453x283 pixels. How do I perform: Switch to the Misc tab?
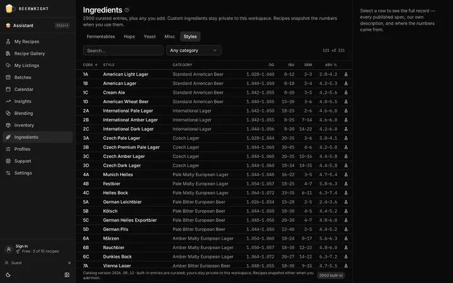(170, 36)
